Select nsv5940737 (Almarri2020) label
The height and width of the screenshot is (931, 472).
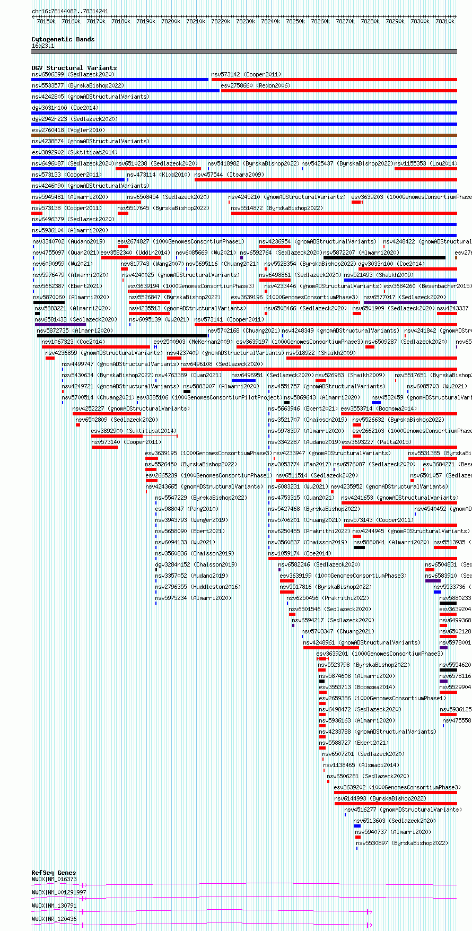point(393,832)
